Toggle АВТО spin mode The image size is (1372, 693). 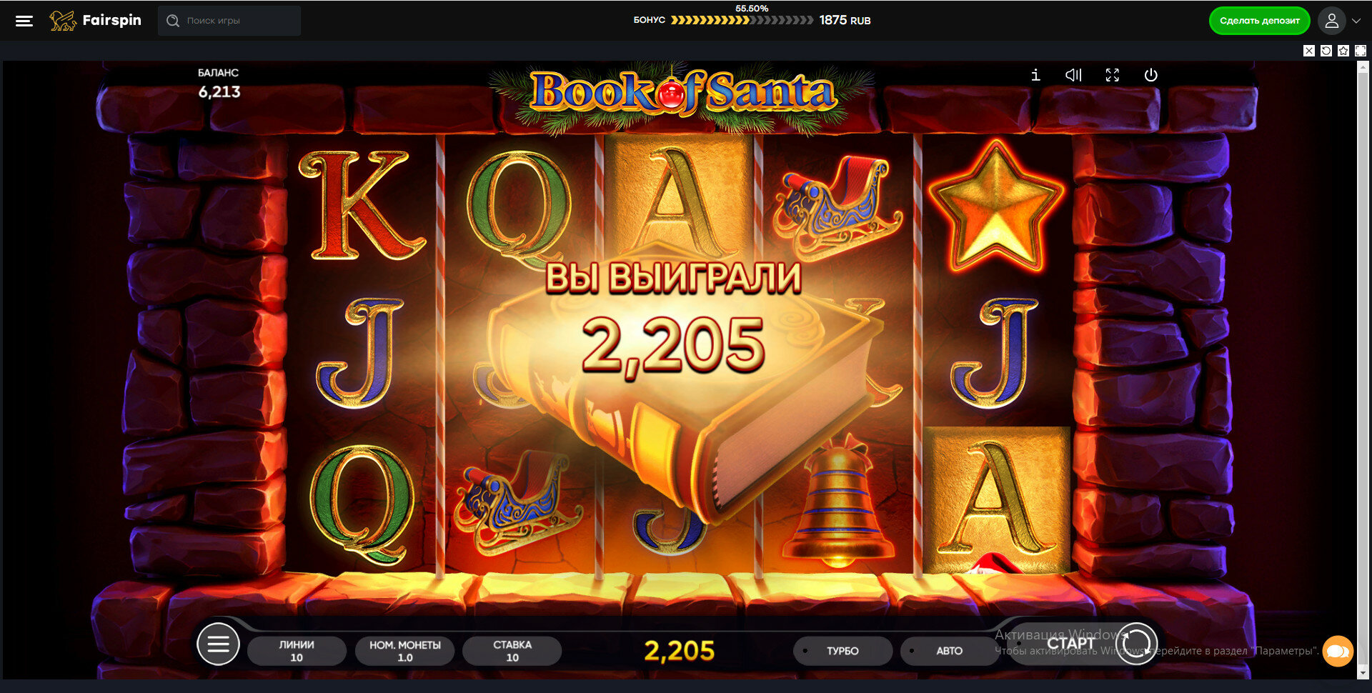coord(949,651)
